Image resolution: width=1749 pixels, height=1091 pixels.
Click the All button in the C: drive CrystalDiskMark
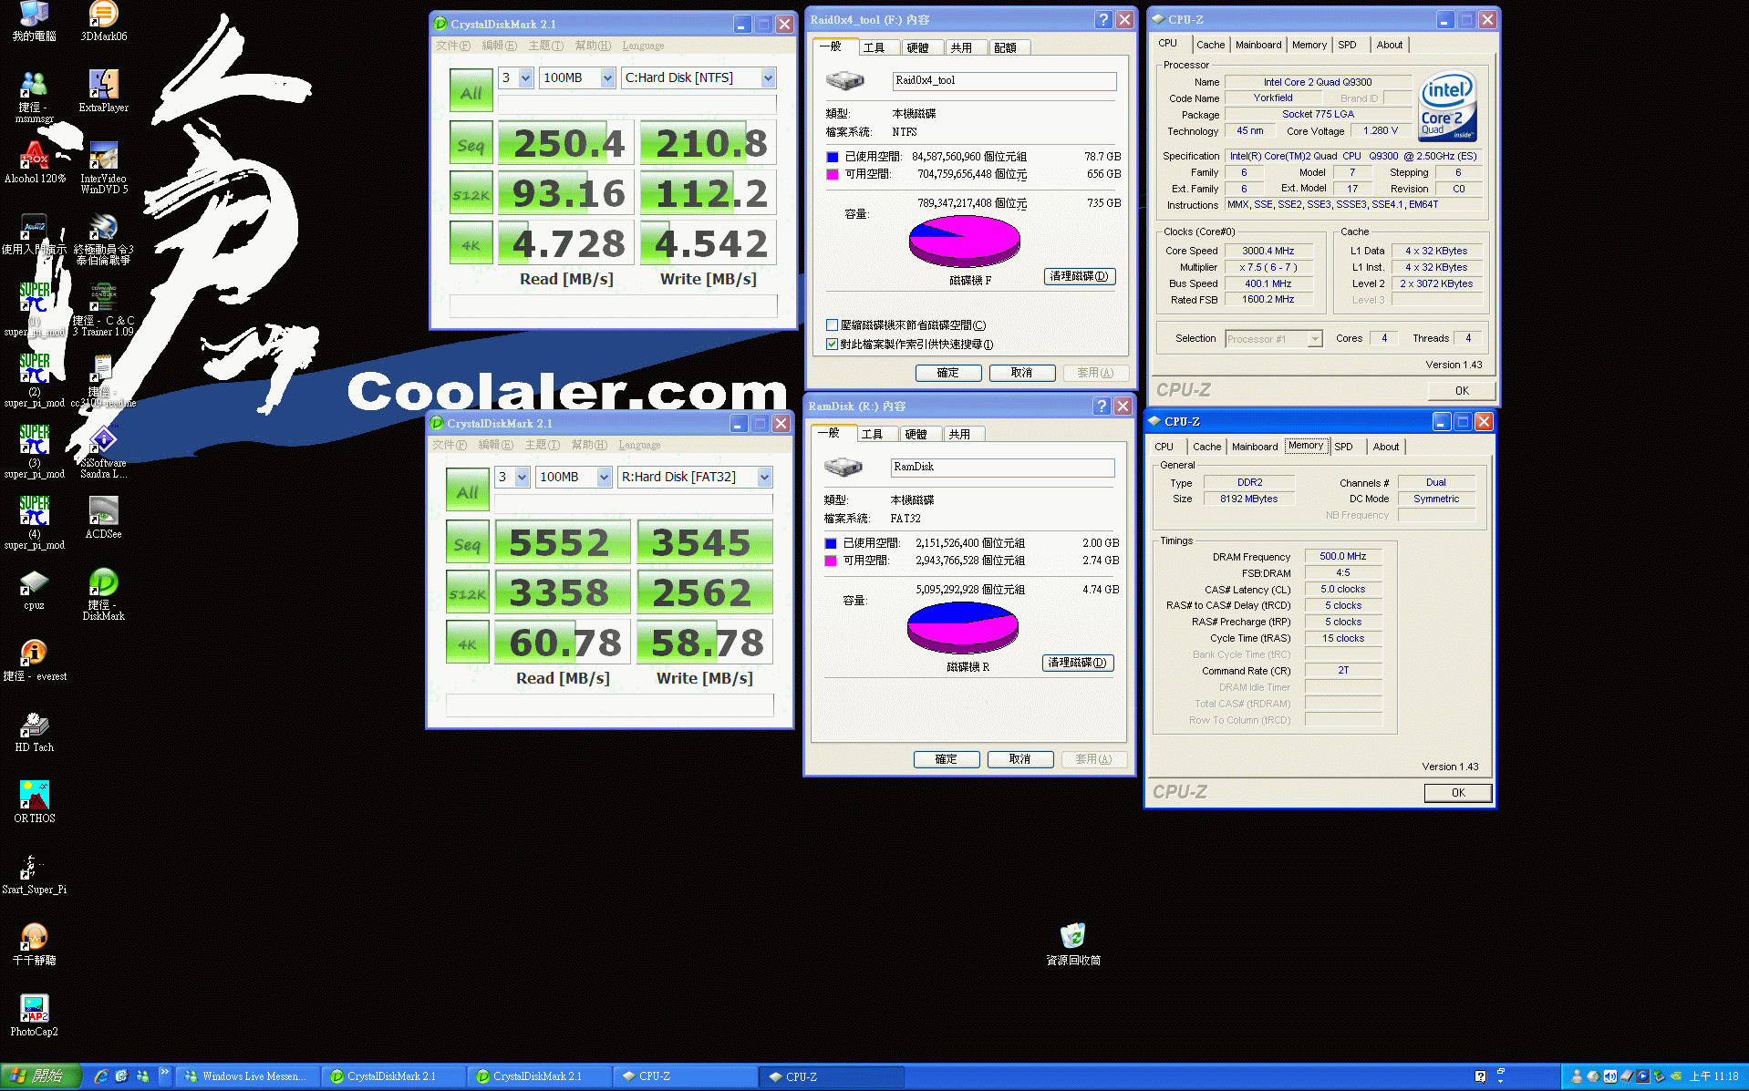(471, 92)
